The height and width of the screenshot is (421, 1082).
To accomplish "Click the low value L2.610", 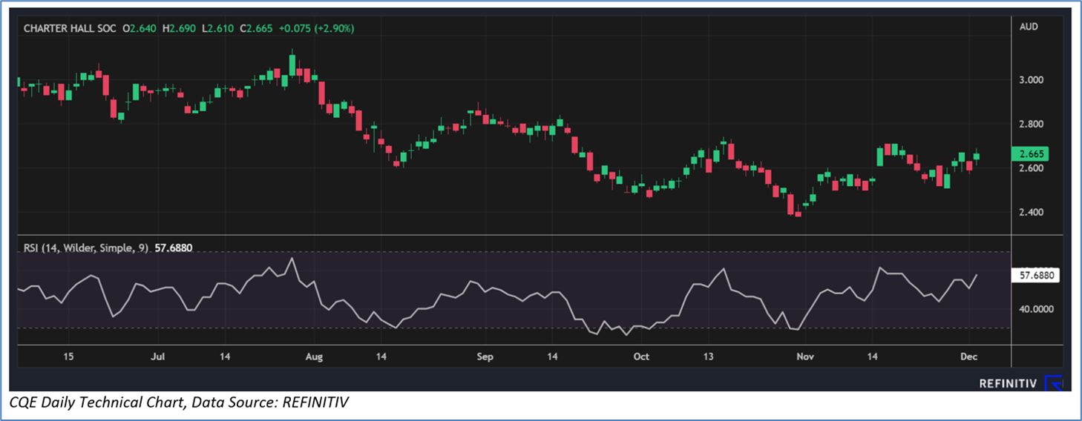I will (218, 28).
